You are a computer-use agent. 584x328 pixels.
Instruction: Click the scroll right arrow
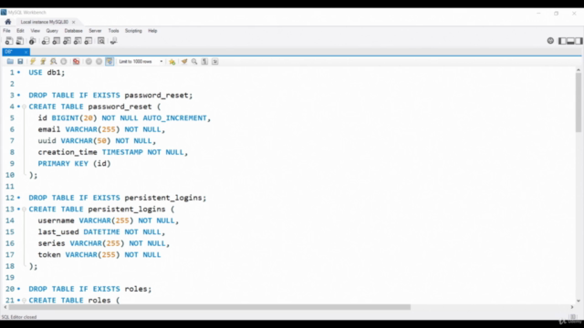(572, 307)
